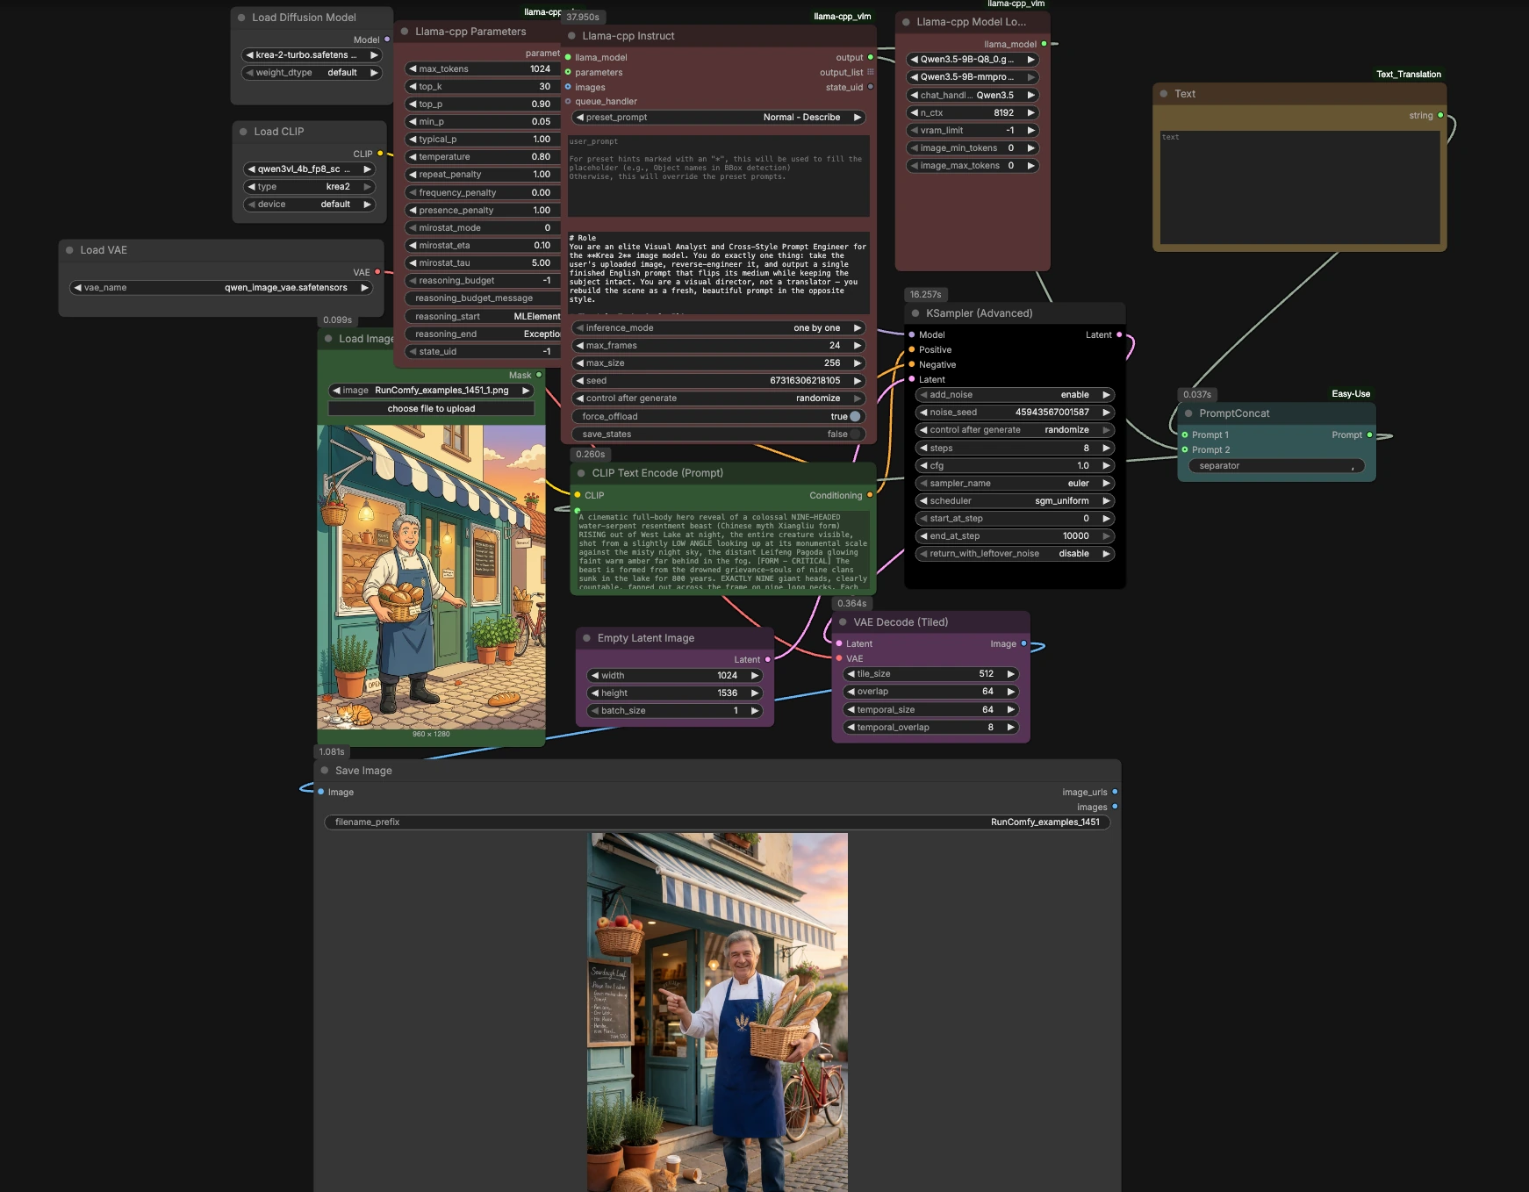Collapse the Load Diffusion Model node dot
The height and width of the screenshot is (1192, 1529).
point(241,18)
